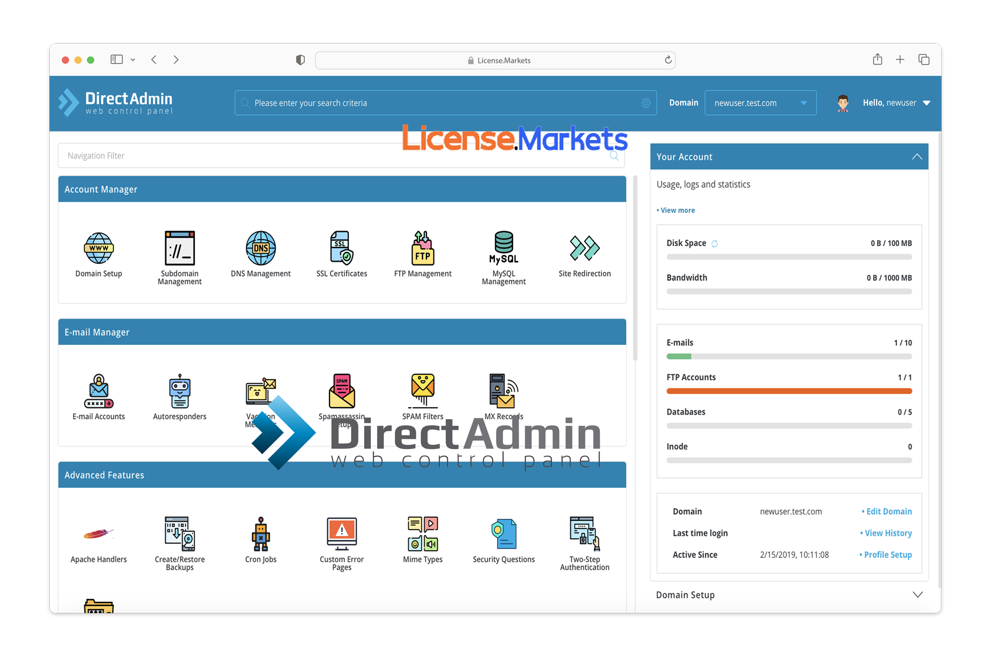
Task: Go back in Safari
Action: pos(153,59)
